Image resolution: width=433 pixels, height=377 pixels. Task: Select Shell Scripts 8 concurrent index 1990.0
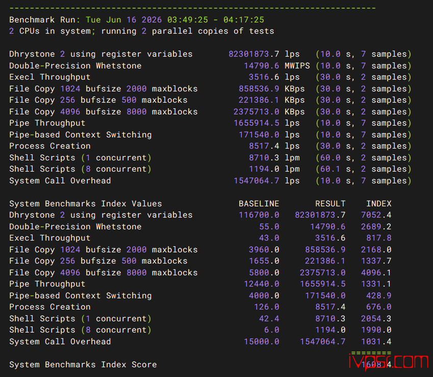tap(376, 329)
